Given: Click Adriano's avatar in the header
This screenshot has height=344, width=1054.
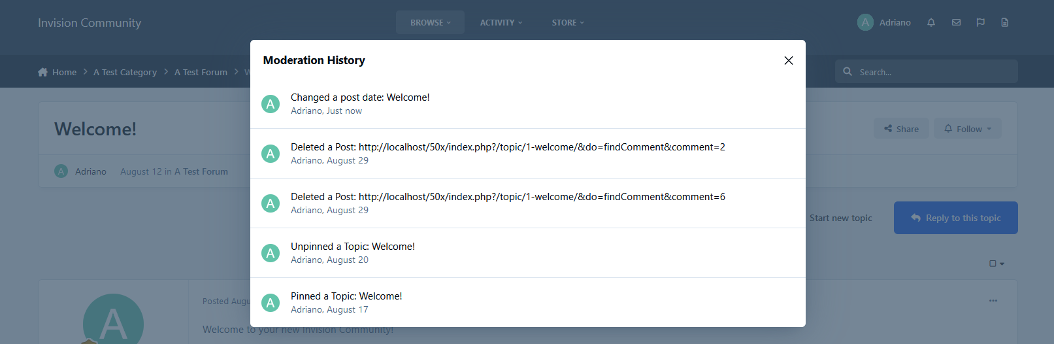Looking at the screenshot, I should [x=865, y=22].
